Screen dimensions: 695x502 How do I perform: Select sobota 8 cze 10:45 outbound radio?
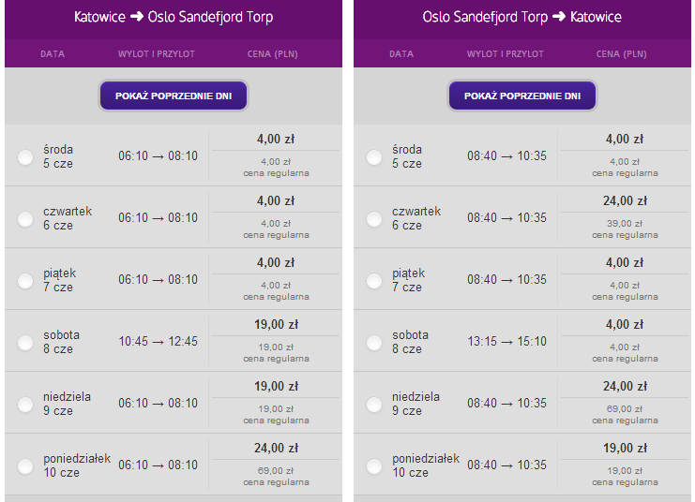coord(25,342)
